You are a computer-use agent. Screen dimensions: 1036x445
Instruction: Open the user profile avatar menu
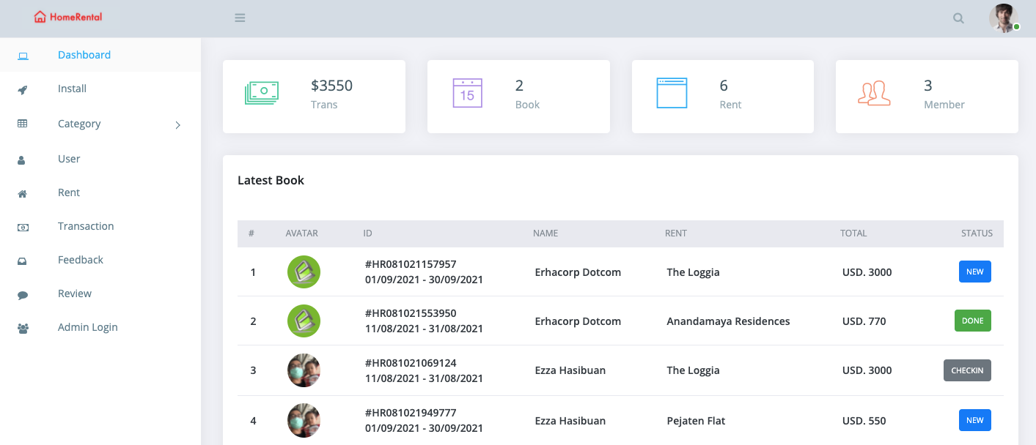[1003, 18]
